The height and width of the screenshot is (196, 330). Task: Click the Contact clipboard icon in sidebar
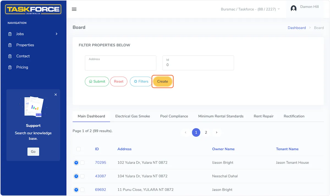coord(10,56)
